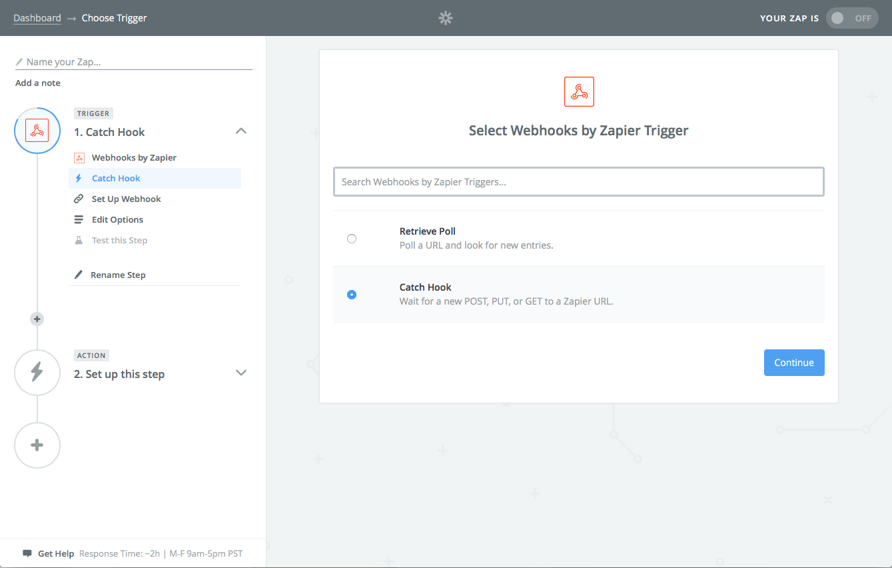Click the lightning bolt icon beside Catch Hook
Viewport: 892px width, 568px height.
point(79,178)
